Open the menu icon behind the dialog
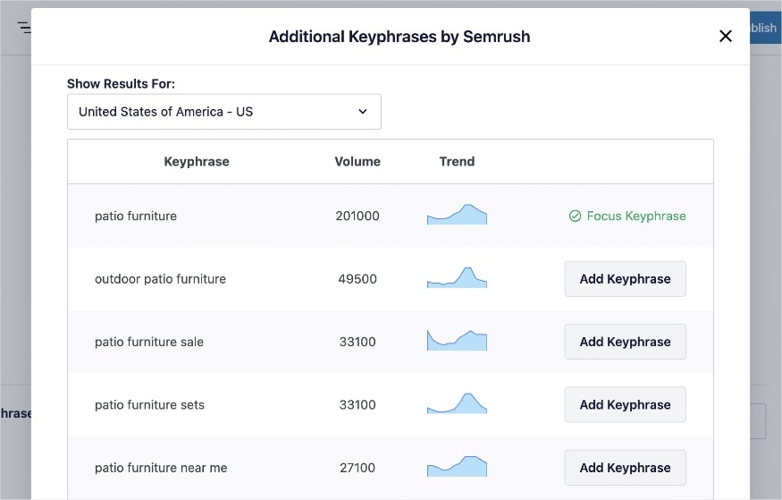The width and height of the screenshot is (782, 500). pos(24,27)
